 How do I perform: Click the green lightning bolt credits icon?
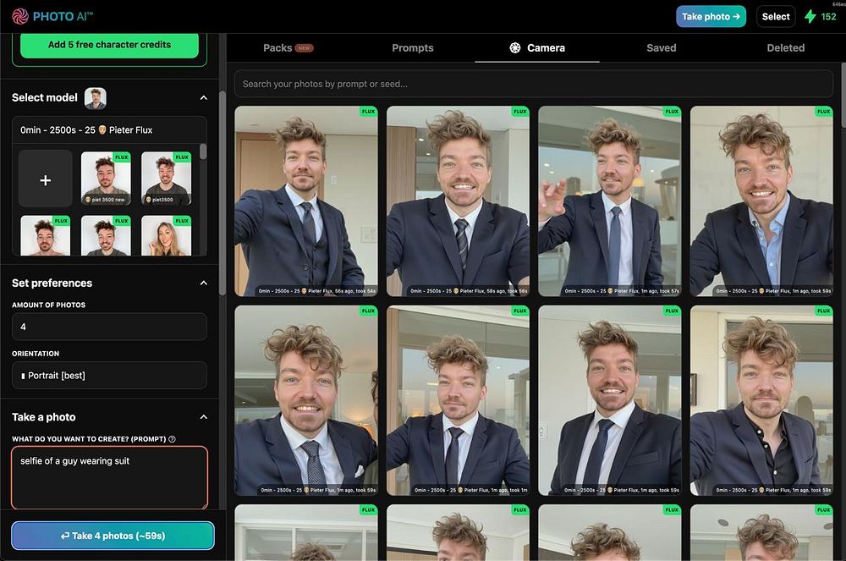(x=810, y=17)
